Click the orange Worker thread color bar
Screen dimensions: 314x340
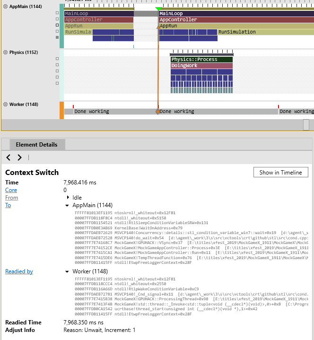[x=61, y=110]
